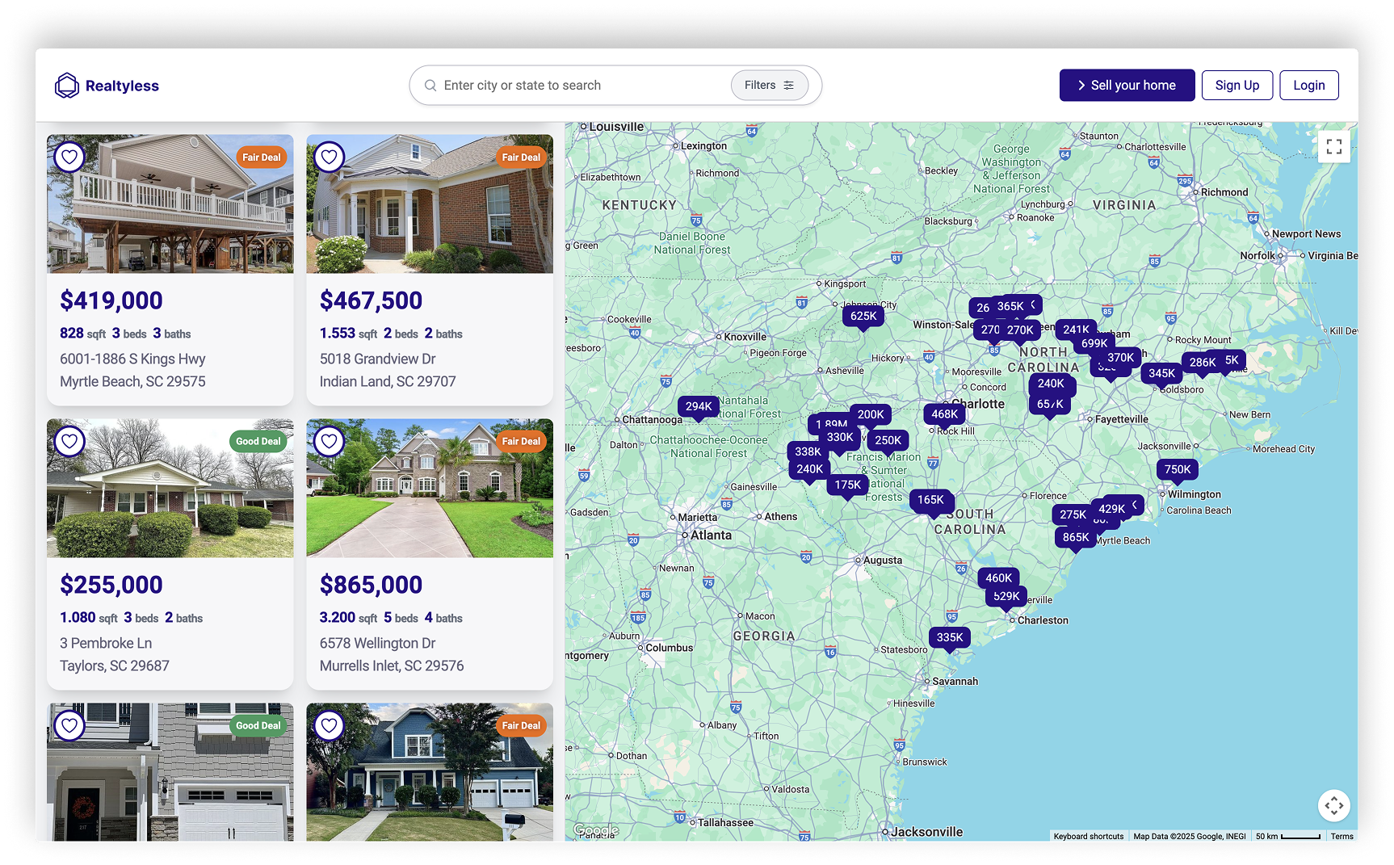Select the 330K map price marker
Screen dimensions: 1394x865
click(x=840, y=438)
